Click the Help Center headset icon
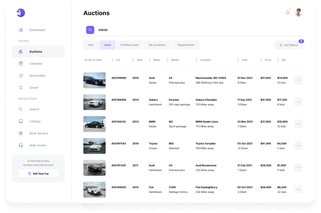 click(x=21, y=145)
